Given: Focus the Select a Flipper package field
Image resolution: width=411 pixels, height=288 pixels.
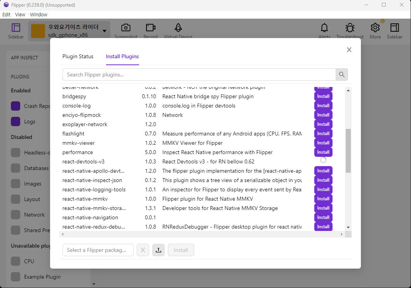Looking at the screenshot, I should tap(98, 250).
